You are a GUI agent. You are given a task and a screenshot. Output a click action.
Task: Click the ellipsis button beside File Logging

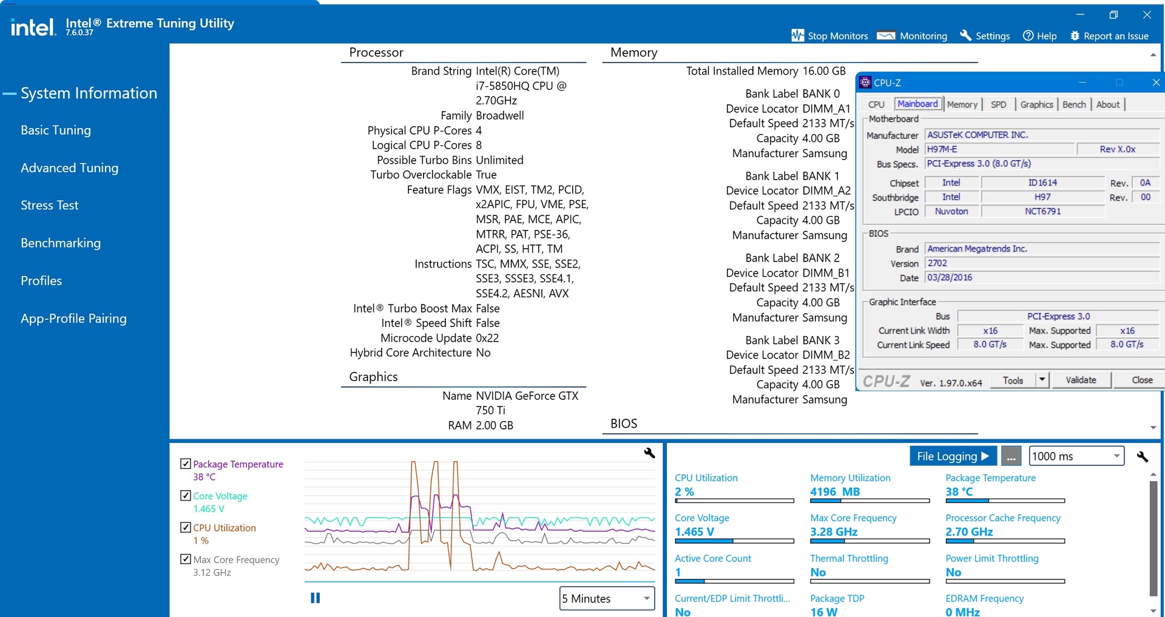click(x=1011, y=456)
